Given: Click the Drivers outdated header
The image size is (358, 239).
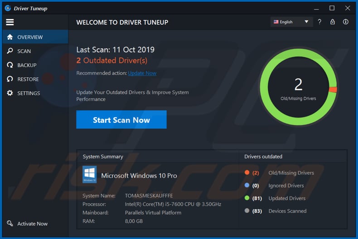Looking at the screenshot, I should tap(263, 156).
